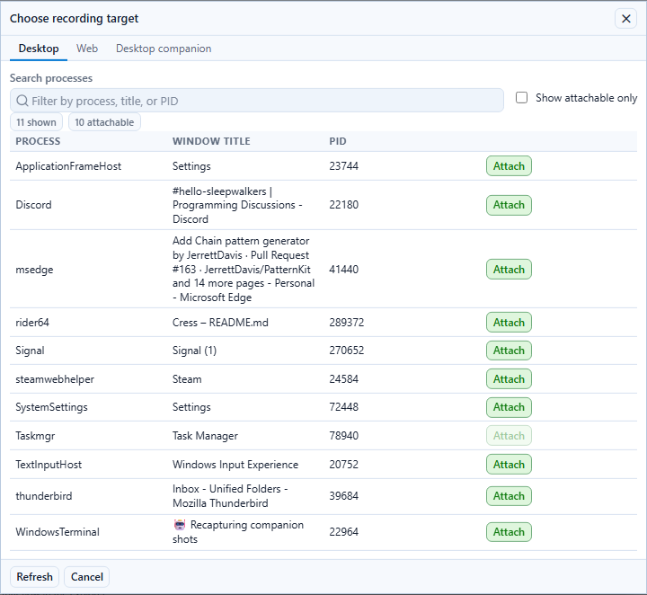Select the Desktop companion tab

164,49
